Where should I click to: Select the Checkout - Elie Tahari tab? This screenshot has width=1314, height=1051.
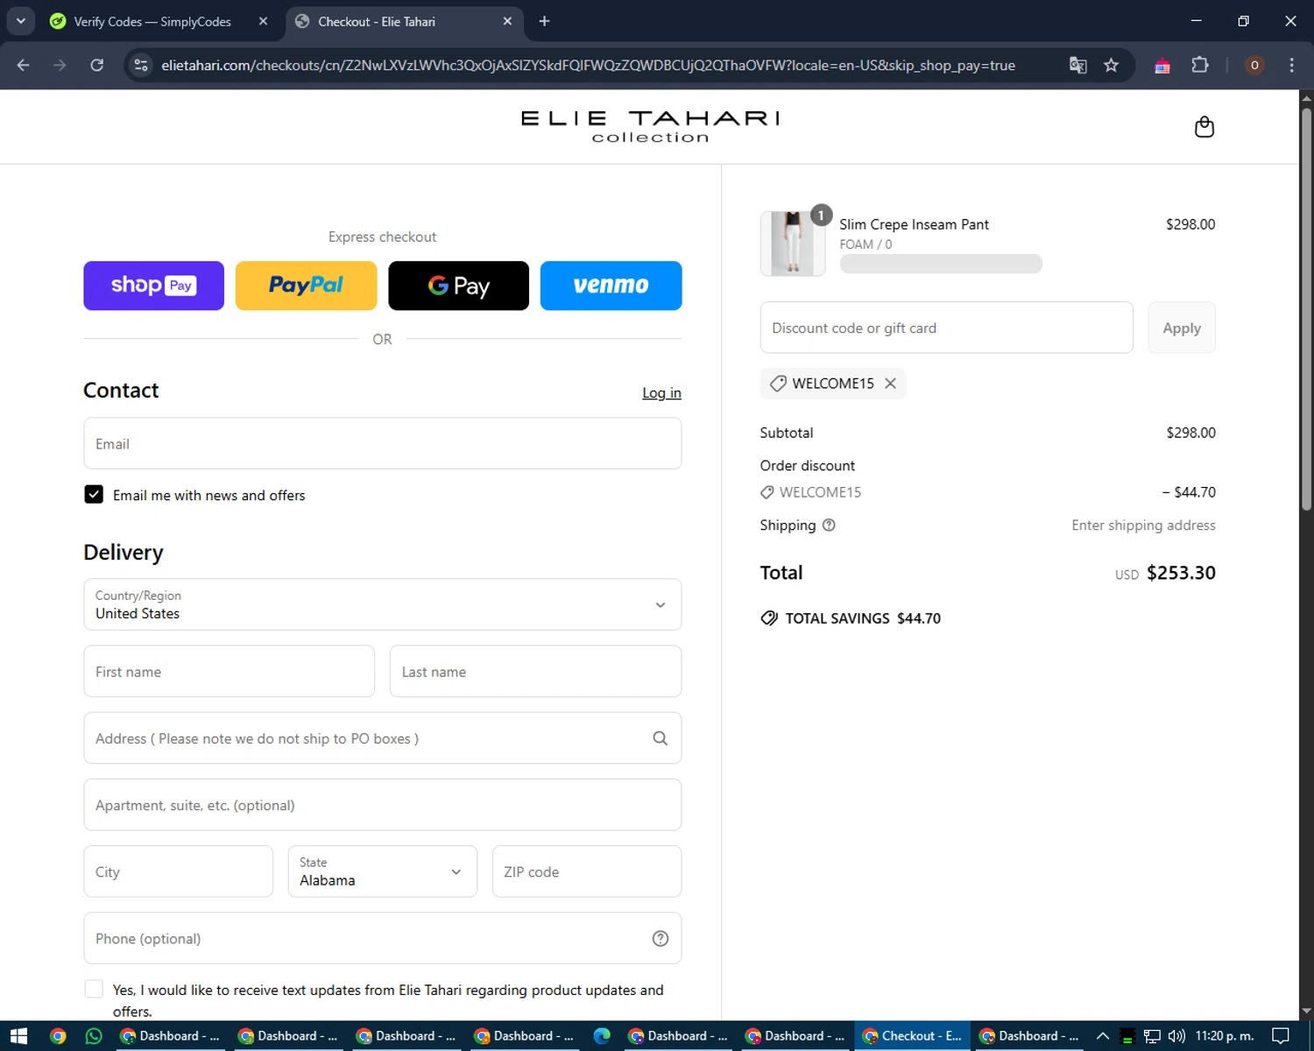377,21
